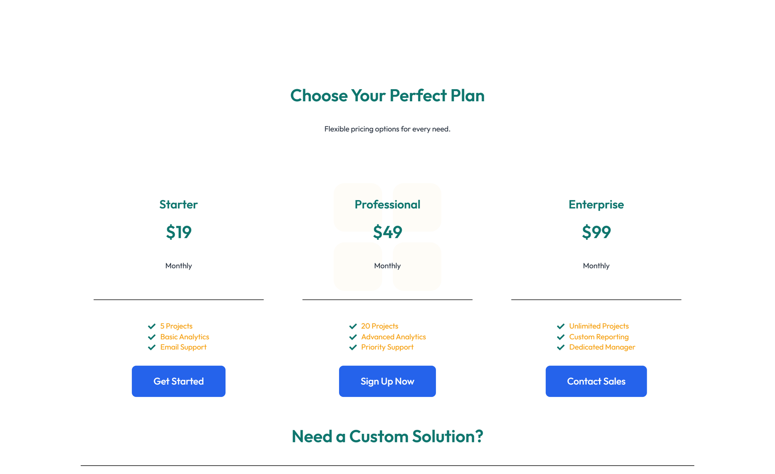Click the Contact Sales button
The width and height of the screenshot is (775, 474).
[x=596, y=381]
